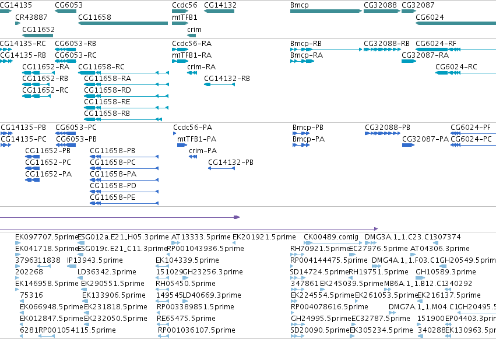Viewport: 496px width, 339px height.
Task: Select the RH05450.5prime label
Action: 185,283
